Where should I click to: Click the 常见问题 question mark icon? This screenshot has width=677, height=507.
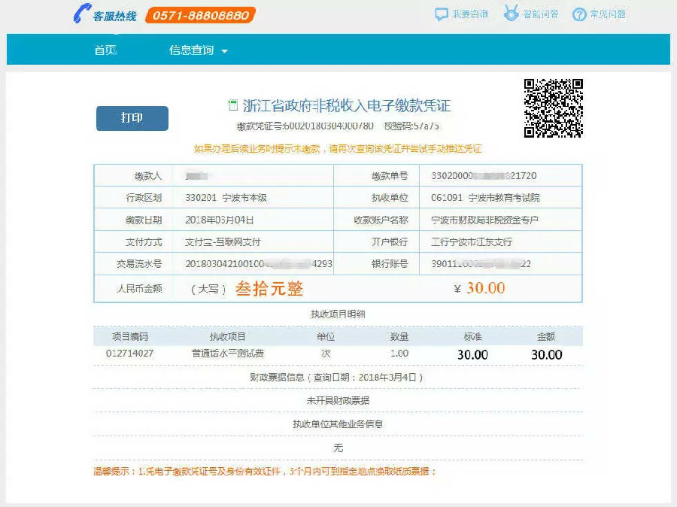578,14
